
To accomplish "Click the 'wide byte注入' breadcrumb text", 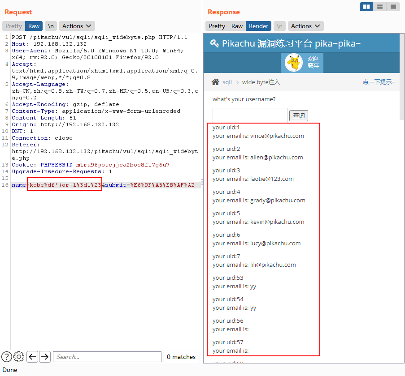I will tap(261, 82).
